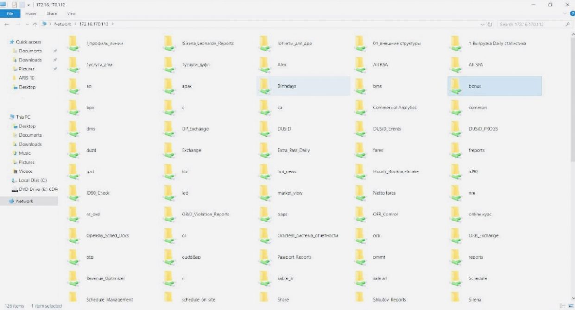Open the Share ribbon tab

click(x=51, y=14)
